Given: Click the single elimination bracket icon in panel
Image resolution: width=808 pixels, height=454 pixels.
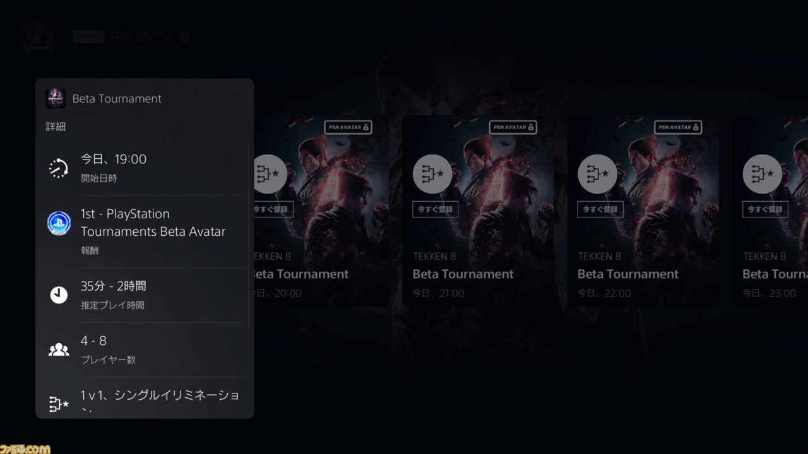Looking at the screenshot, I should tap(59, 404).
